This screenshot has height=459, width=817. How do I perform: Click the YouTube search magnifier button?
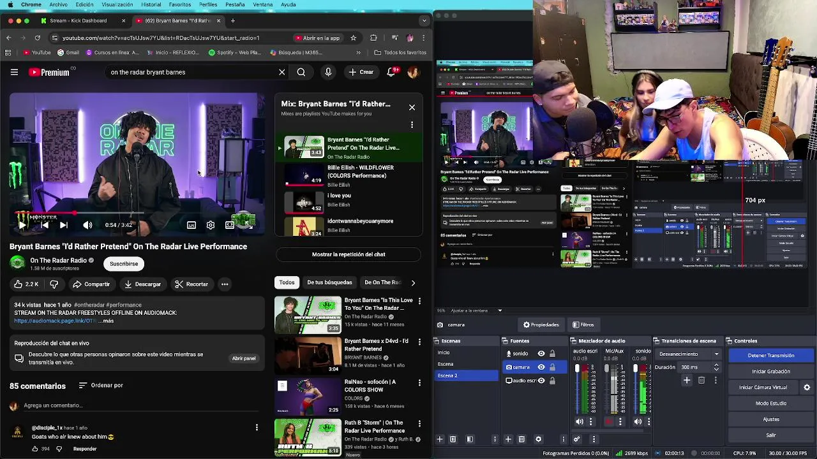[301, 72]
